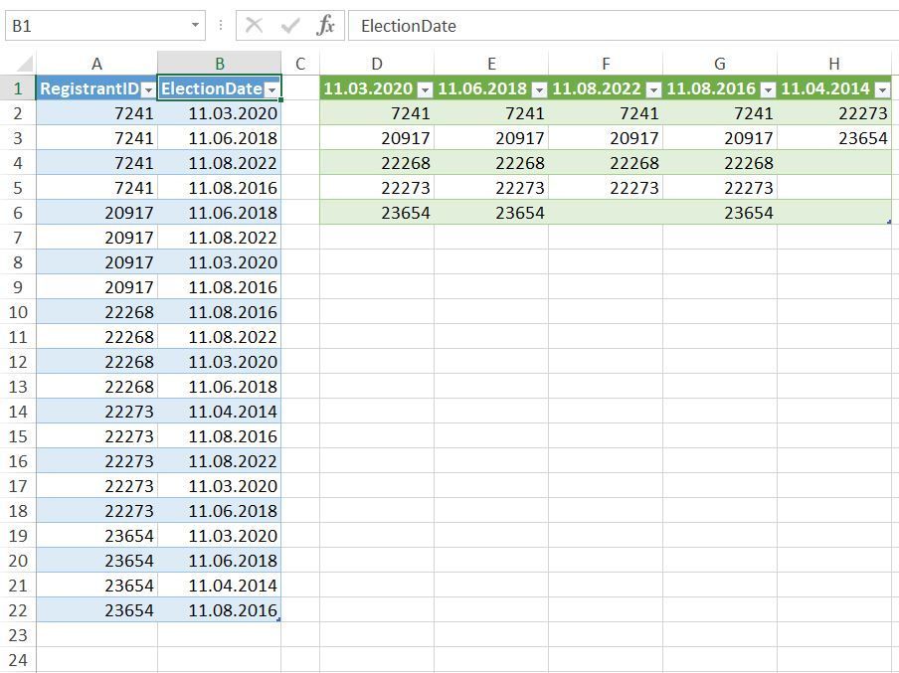Click cell G4 containing 22268
The height and width of the screenshot is (673, 899).
(x=720, y=163)
